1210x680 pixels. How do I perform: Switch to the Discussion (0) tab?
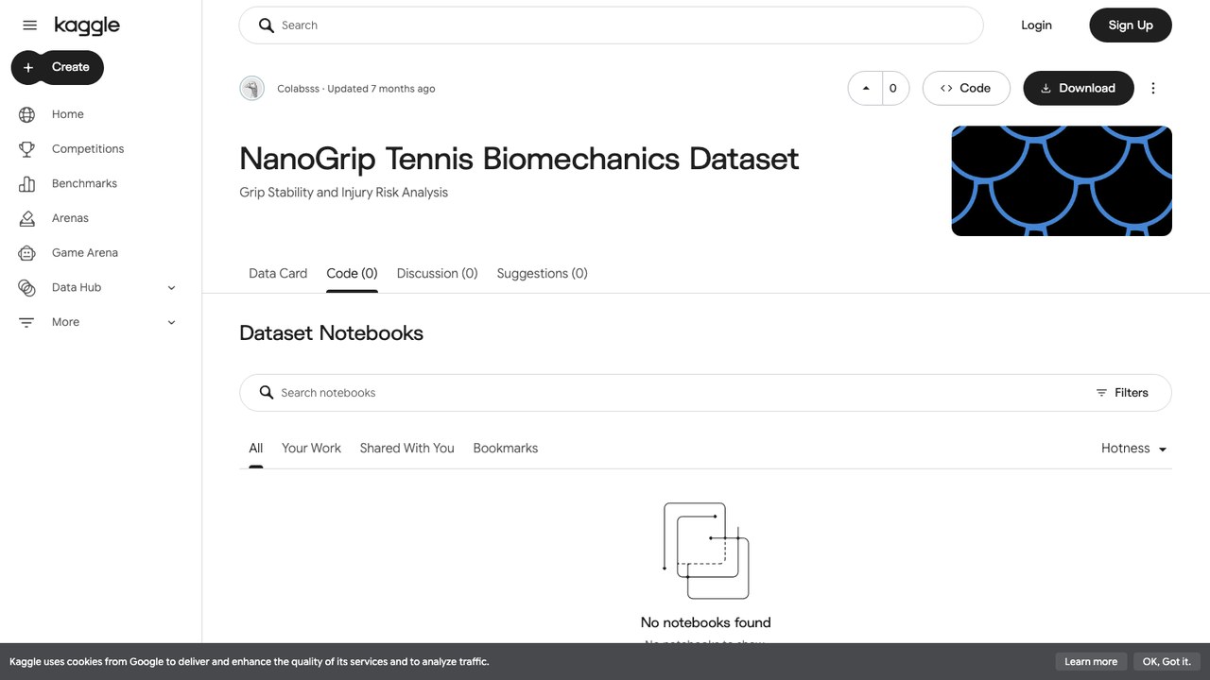click(438, 273)
